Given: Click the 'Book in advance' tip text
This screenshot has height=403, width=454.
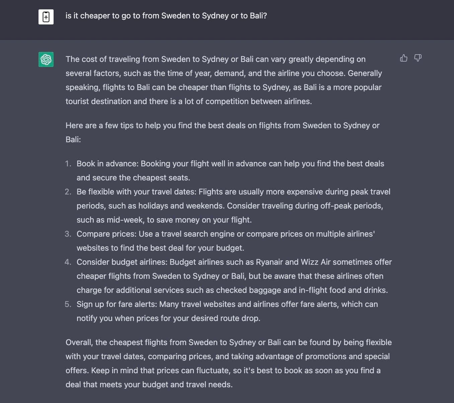Looking at the screenshot, I should 230,171.
